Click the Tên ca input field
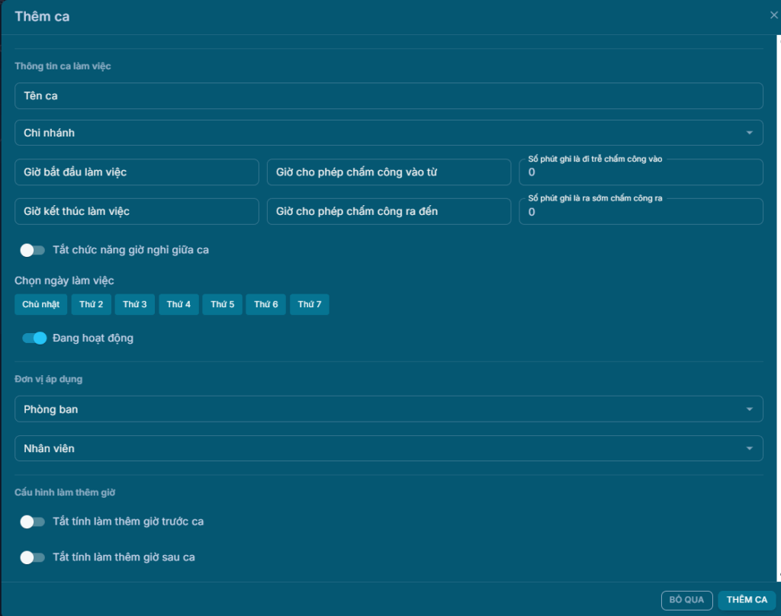781x616 pixels. coord(388,96)
